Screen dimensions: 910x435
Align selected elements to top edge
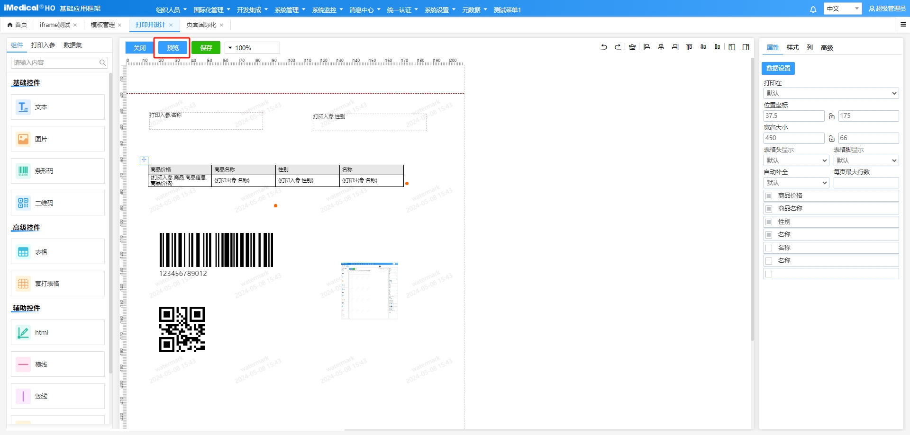coord(689,47)
